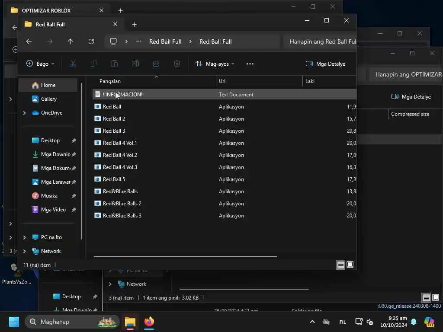Open the Bago new item dropdown

pos(40,64)
